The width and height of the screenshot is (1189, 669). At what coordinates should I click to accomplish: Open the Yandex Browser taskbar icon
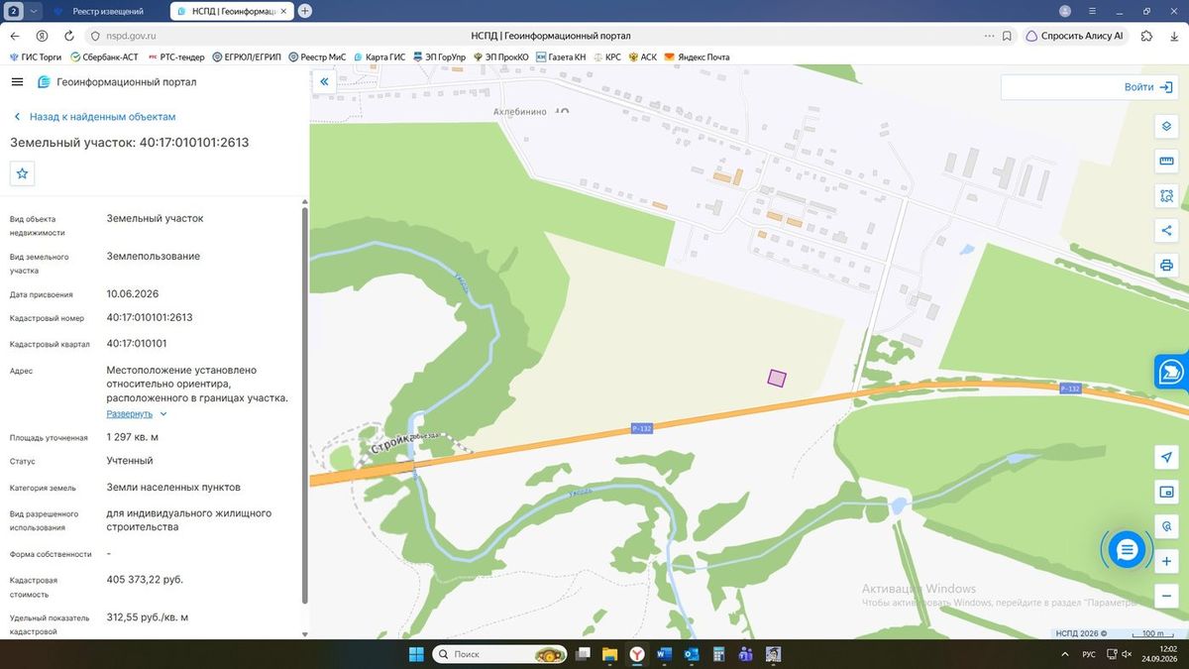pyautogui.click(x=637, y=654)
